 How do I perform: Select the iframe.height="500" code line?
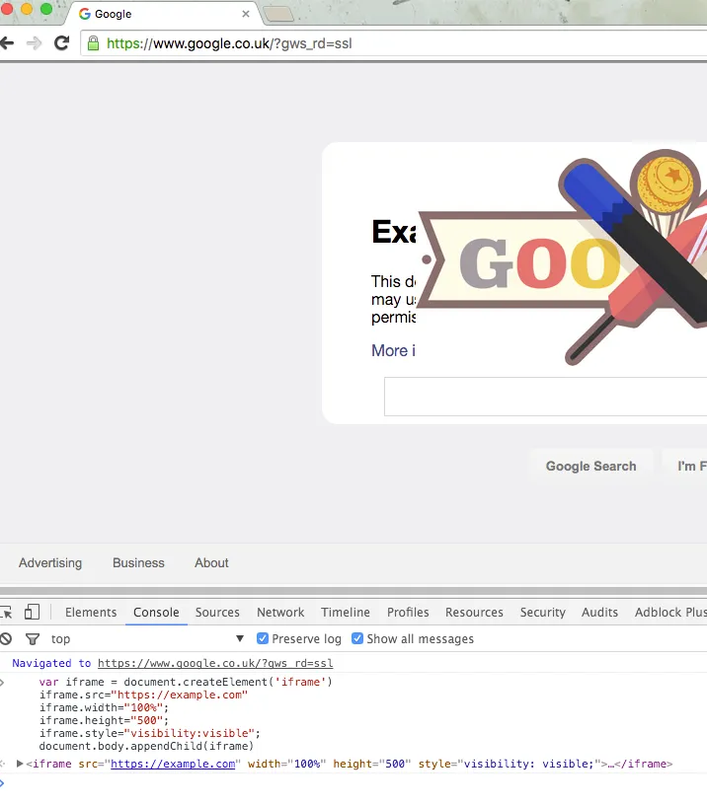click(104, 720)
